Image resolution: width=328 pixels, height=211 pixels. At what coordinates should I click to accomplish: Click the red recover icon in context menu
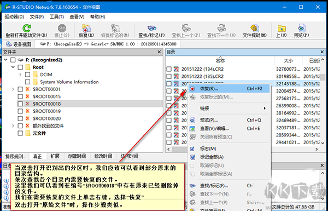coord(192,89)
